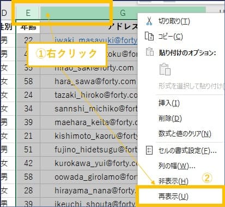
Task: Select column G header
Action: point(123,13)
